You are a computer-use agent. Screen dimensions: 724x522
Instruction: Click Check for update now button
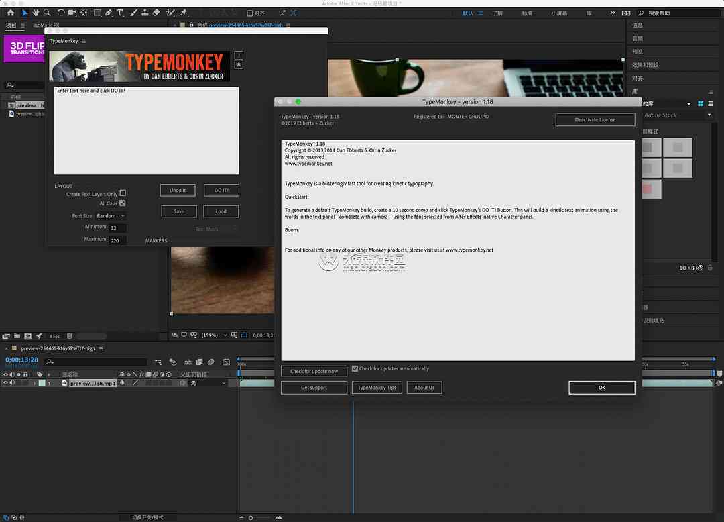(314, 372)
